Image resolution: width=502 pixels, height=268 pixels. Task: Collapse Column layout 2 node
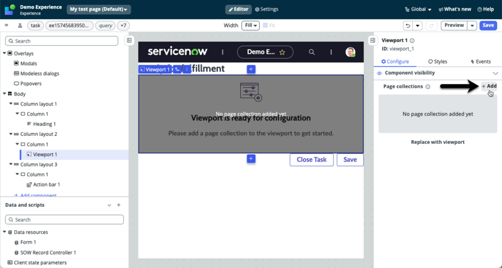(x=11, y=134)
